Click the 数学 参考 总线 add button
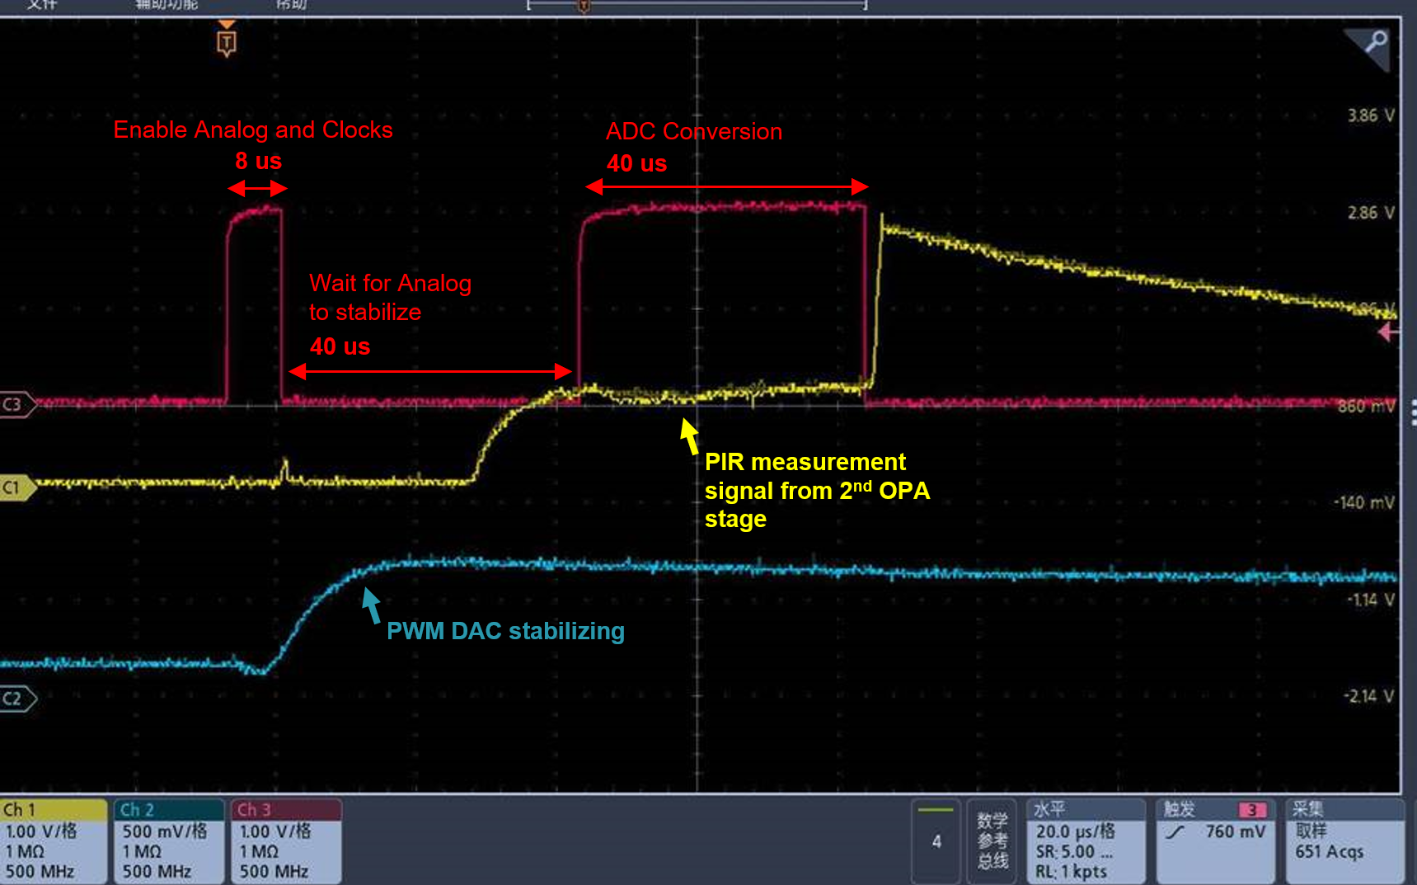 (992, 840)
